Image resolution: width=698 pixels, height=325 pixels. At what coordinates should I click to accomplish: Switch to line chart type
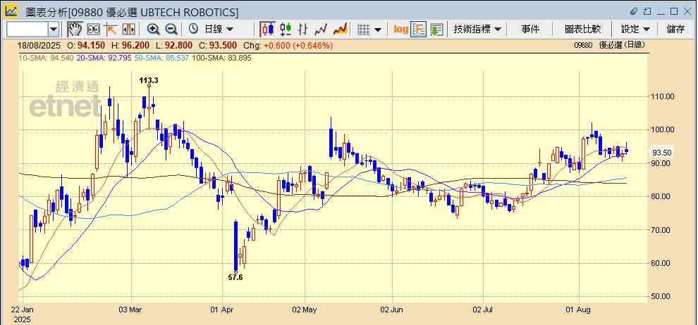point(321,30)
